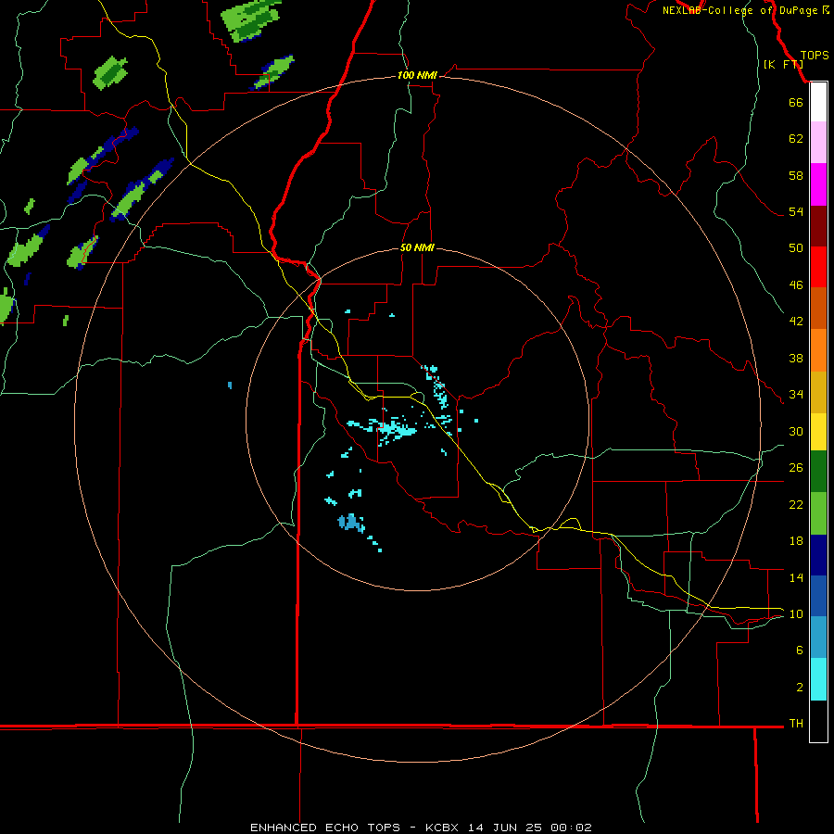Choose the dark orange legend swatch
834x834 pixels.
tap(818, 308)
